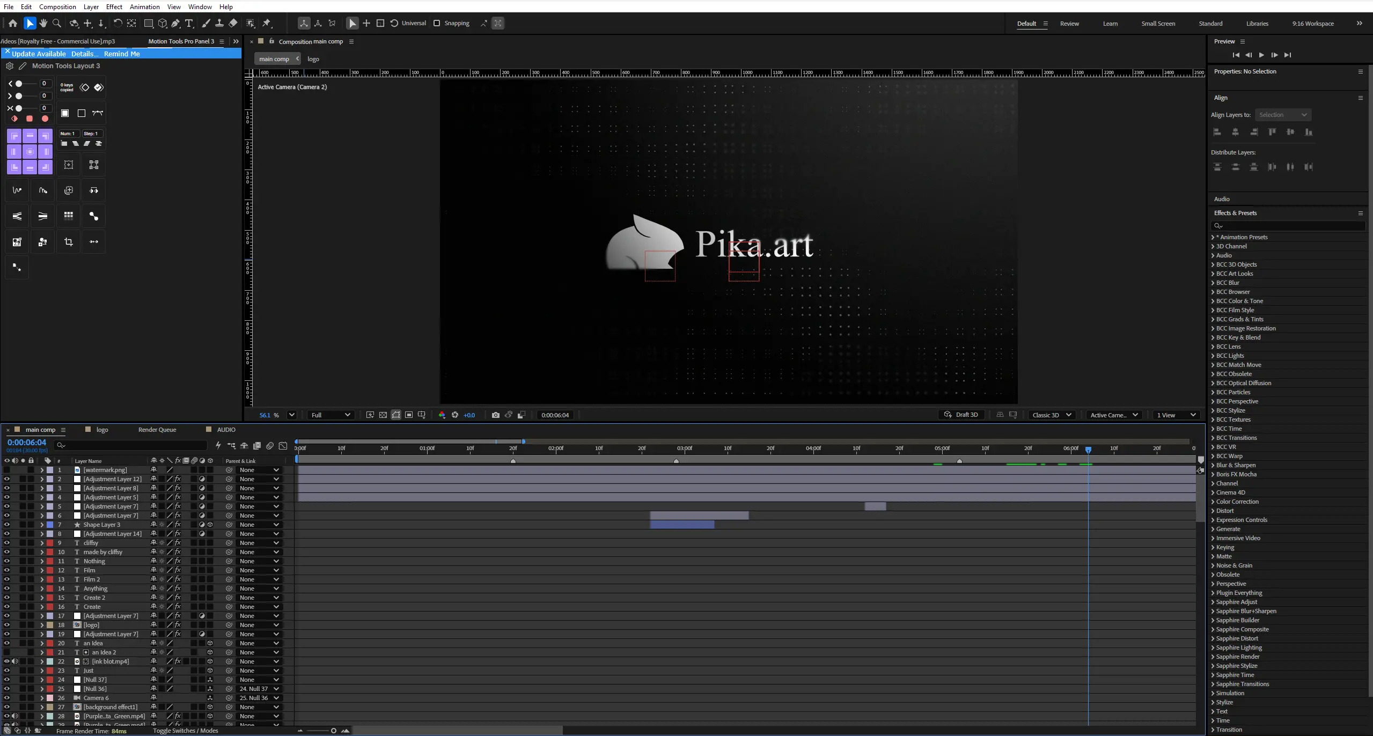1373x736 pixels.
Task: Switch to the Review workspace
Action: pyautogui.click(x=1069, y=24)
